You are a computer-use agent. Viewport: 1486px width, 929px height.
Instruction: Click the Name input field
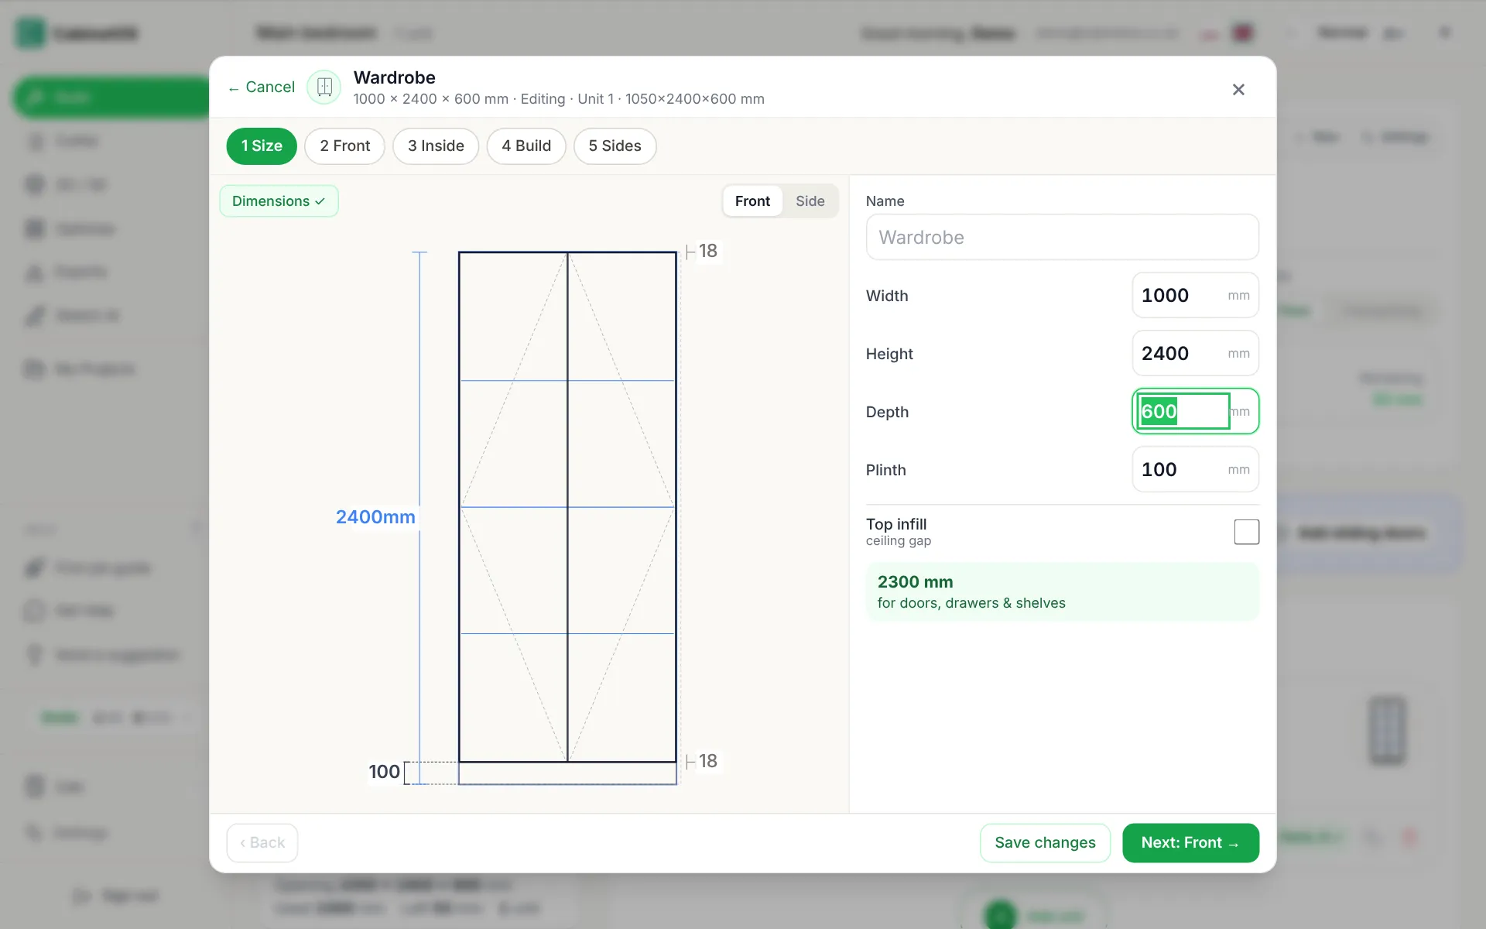(x=1062, y=237)
